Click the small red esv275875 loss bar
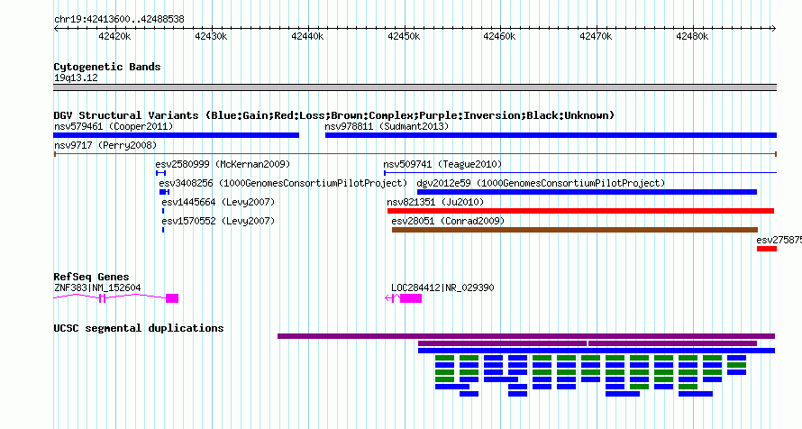 [767, 249]
